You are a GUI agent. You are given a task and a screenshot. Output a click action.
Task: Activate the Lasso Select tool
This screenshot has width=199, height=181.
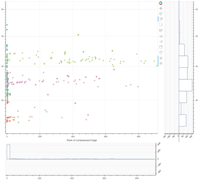[x=161, y=13]
